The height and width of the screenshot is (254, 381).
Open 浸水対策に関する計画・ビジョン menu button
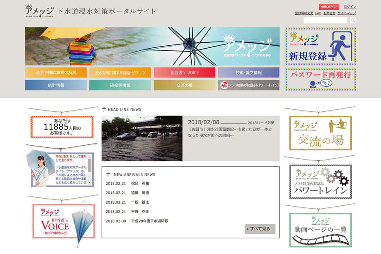coord(120,72)
